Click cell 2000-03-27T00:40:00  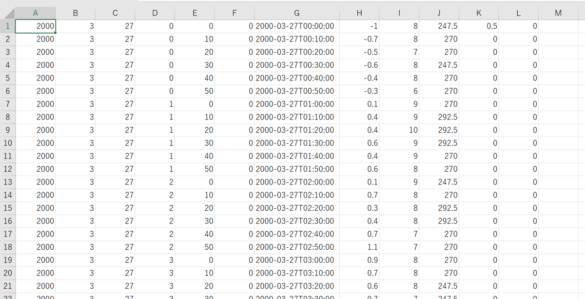(x=297, y=78)
